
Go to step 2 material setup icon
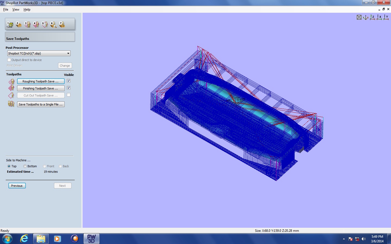tap(19, 25)
